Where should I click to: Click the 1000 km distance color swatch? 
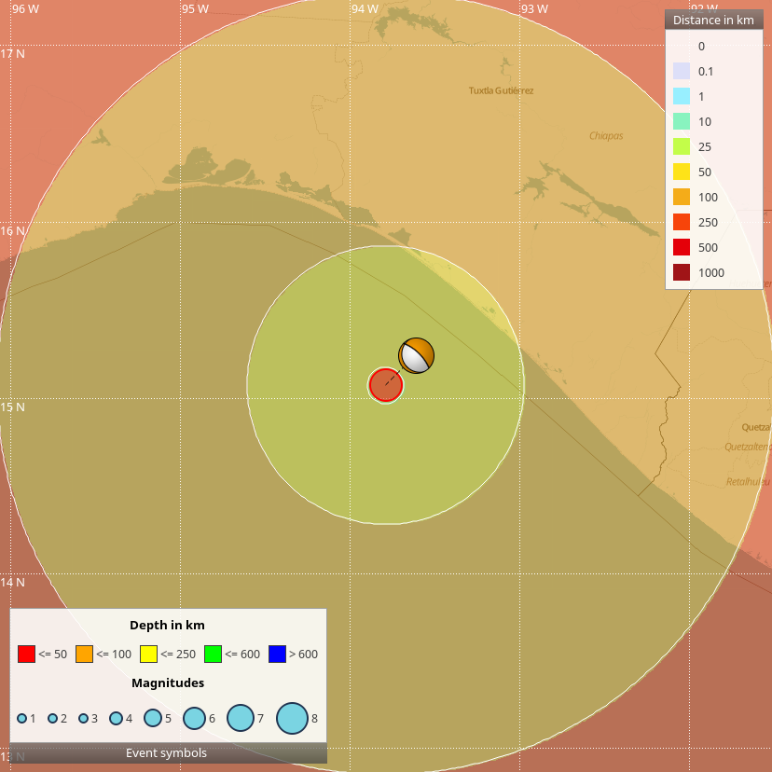pos(681,272)
